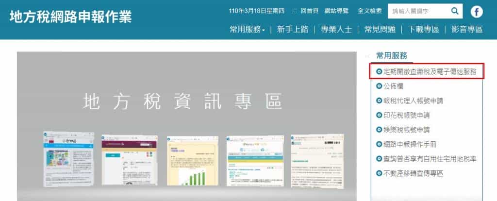Expand the 常用服務 dropdown menu
This screenshot has width=497, height=201.
[x=248, y=29]
